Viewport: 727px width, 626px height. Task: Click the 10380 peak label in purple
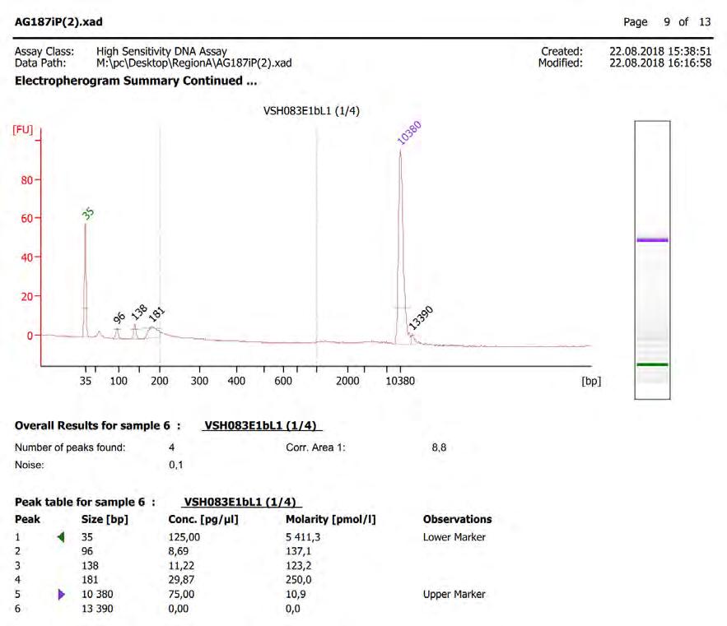pos(409,132)
